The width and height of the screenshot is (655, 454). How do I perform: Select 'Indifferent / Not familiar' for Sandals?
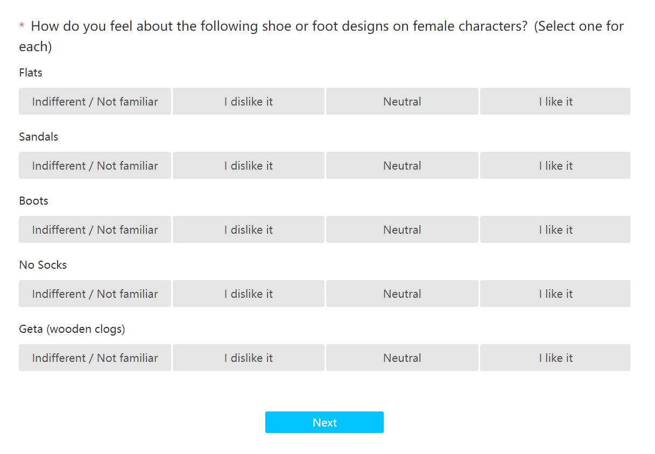coord(95,165)
